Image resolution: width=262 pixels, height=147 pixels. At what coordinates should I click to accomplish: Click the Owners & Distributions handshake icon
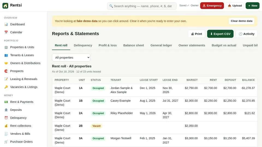6,63
